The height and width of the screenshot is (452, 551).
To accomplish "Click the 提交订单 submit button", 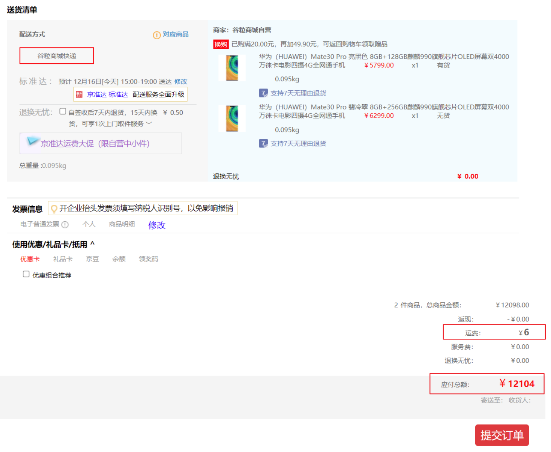I will coord(502,435).
